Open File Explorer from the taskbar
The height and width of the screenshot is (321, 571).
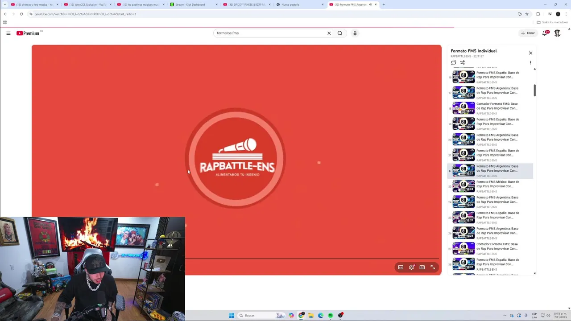(x=311, y=316)
